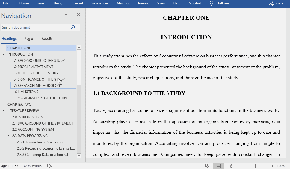Open the Home ribbon tab
290x169 pixels.
pyautogui.click(x=24, y=3)
